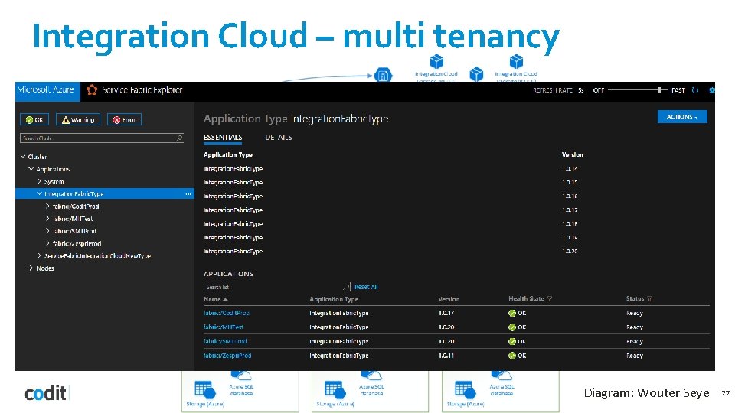The width and height of the screenshot is (735, 413).
Task: Click the Reset All link
Action: click(366, 287)
